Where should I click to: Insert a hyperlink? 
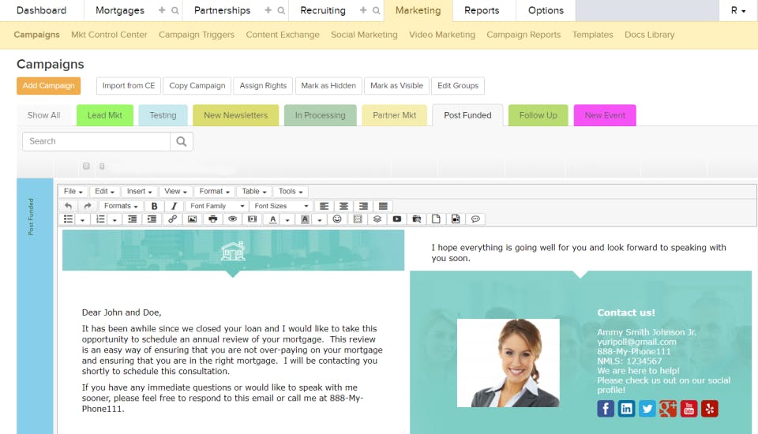[172, 219]
